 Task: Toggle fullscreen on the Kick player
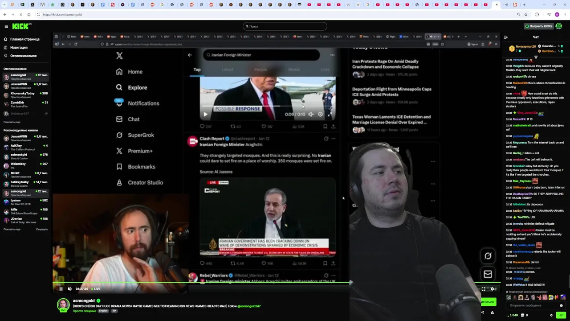(x=483, y=289)
